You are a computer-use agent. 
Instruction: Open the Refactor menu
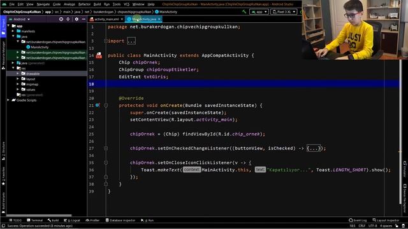pyautogui.click(x=84, y=4)
